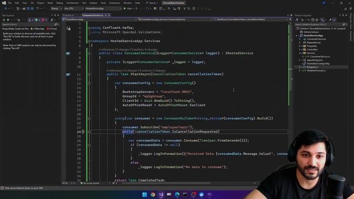354x199 pixels.
Task: Run all tests in Test Explorer
Action: (4, 20)
